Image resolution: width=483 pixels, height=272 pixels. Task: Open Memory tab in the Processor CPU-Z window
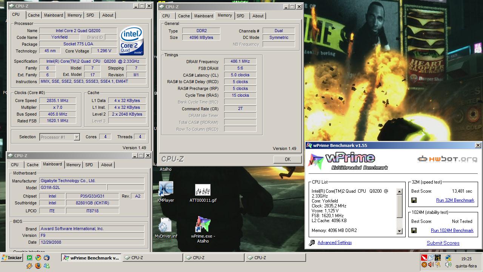click(74, 15)
